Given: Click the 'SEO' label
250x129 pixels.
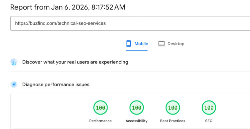Looking at the screenshot, I should [x=209, y=121].
